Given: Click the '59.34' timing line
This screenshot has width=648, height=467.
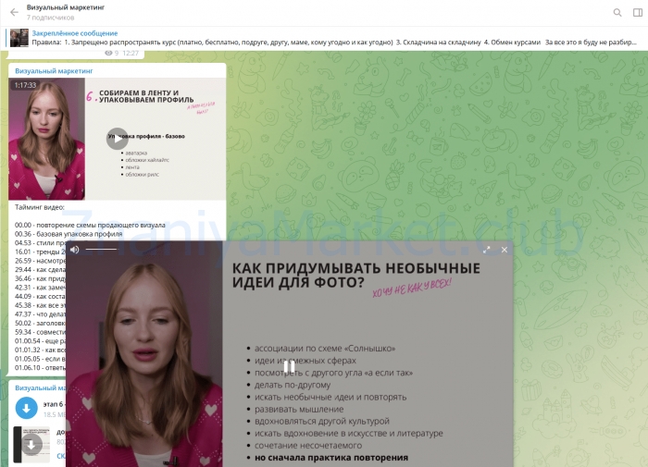Looking at the screenshot, I should click(40, 332).
